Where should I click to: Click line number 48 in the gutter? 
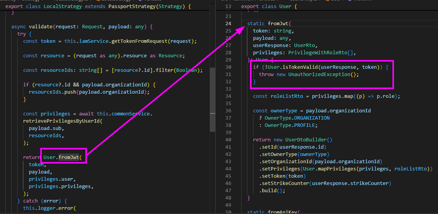228,198
